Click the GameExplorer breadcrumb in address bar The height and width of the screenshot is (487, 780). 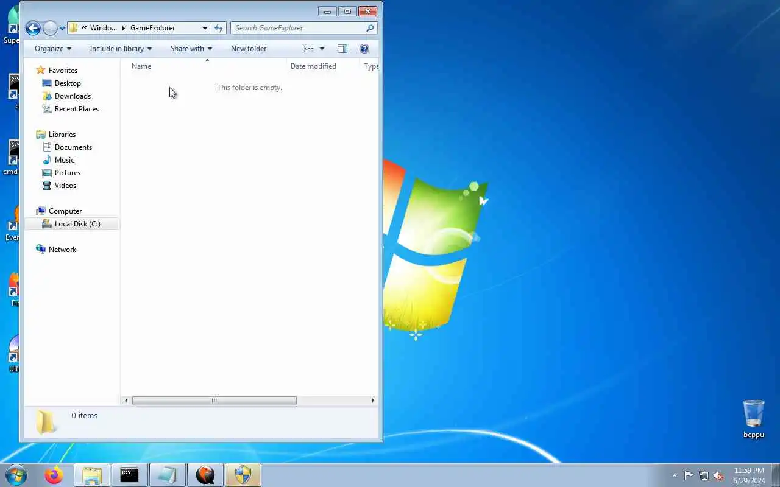(x=152, y=28)
